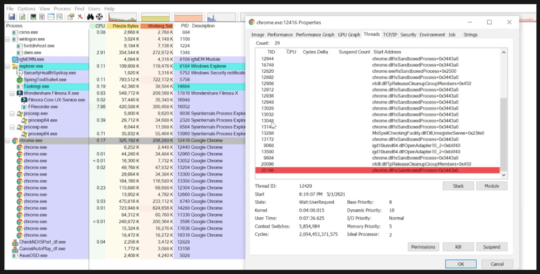This screenshot has height=274, width=540.
Task: Click the Suspend thread button
Action: (491, 247)
